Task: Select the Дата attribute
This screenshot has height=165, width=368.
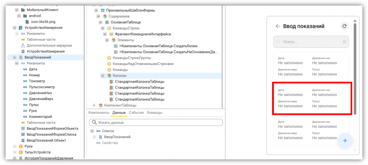Action: [33, 69]
